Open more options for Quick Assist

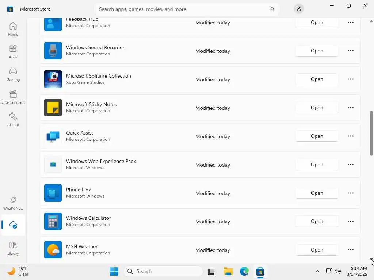(350, 136)
